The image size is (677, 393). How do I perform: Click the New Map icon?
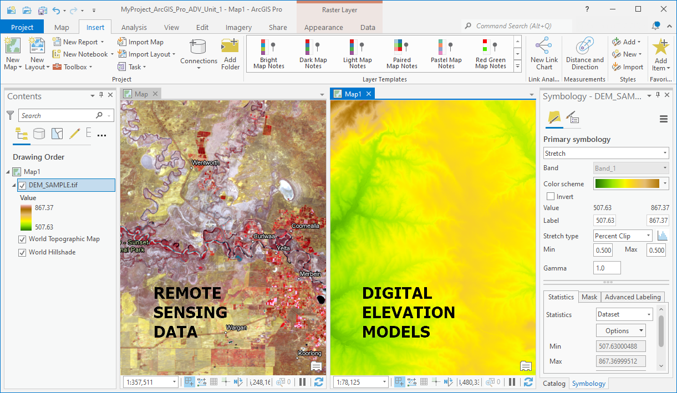coord(13,45)
